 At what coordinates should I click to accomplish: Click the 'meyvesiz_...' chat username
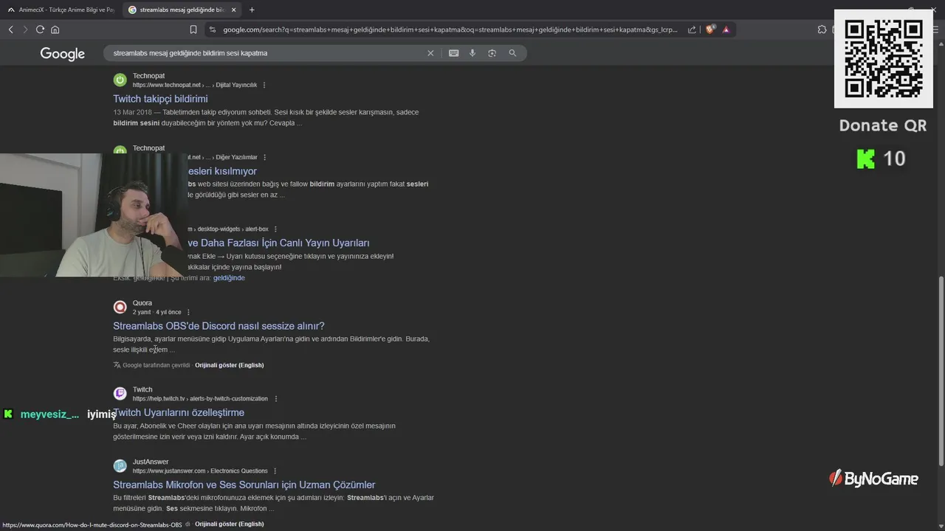pyautogui.click(x=49, y=414)
